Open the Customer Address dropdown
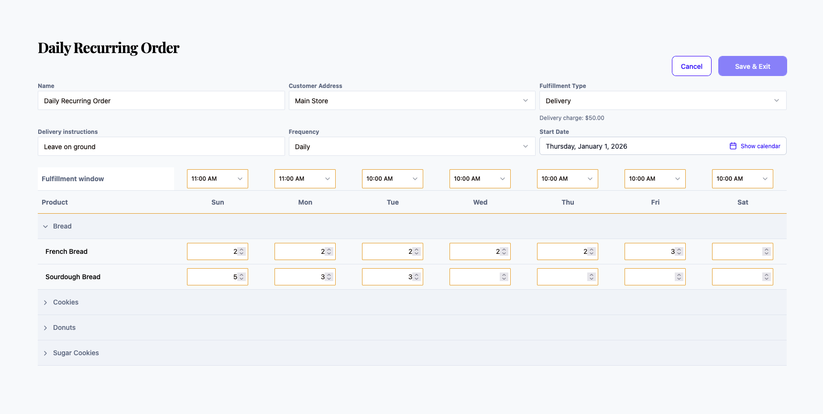 pos(411,101)
